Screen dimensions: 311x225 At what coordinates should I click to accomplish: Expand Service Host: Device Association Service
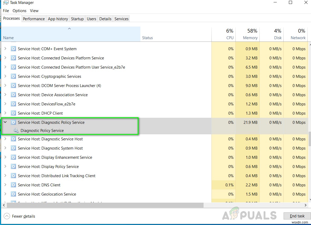5,95
